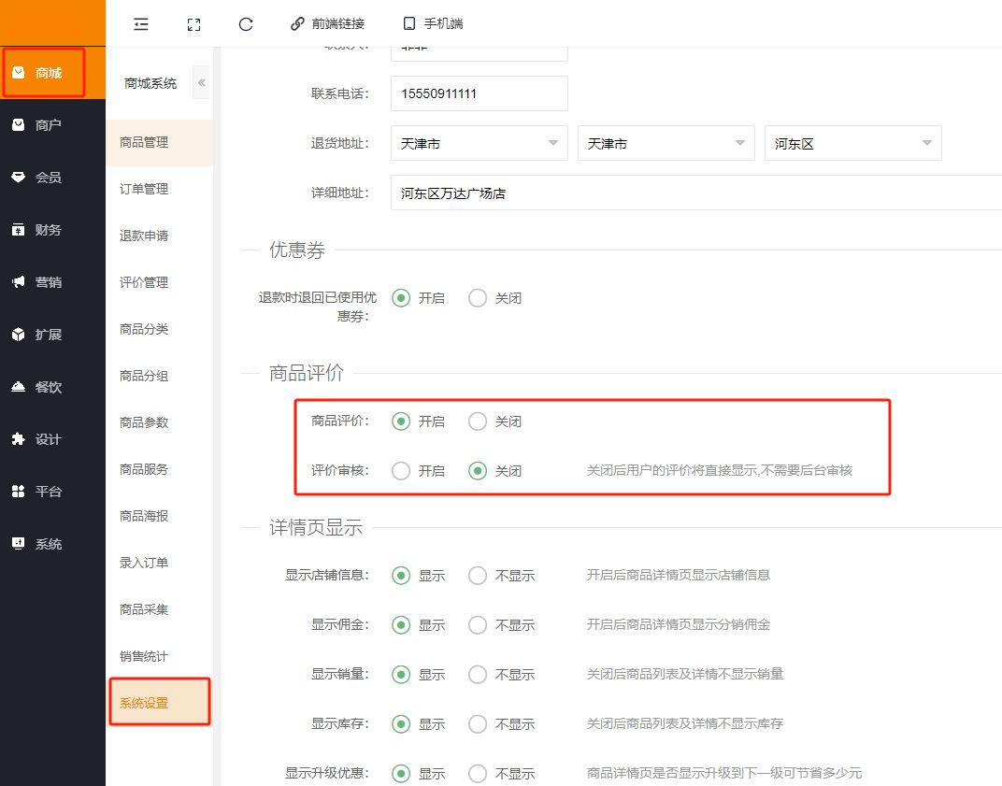
Task: Select 关闭 for 商品评价
Action: coord(478,422)
